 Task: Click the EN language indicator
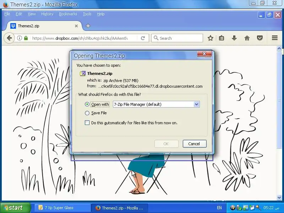coord(219,208)
